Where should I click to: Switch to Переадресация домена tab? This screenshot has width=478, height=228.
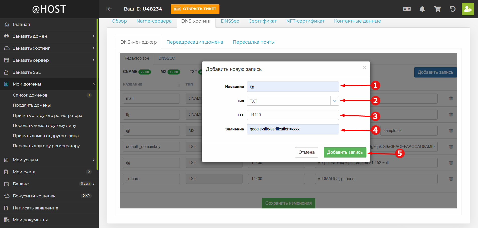tap(195, 42)
